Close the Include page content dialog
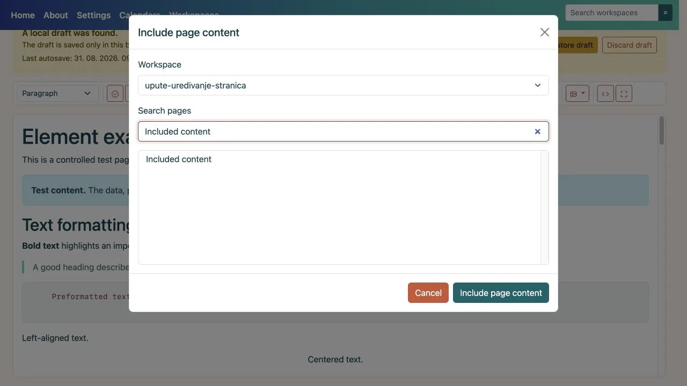 pyautogui.click(x=544, y=32)
